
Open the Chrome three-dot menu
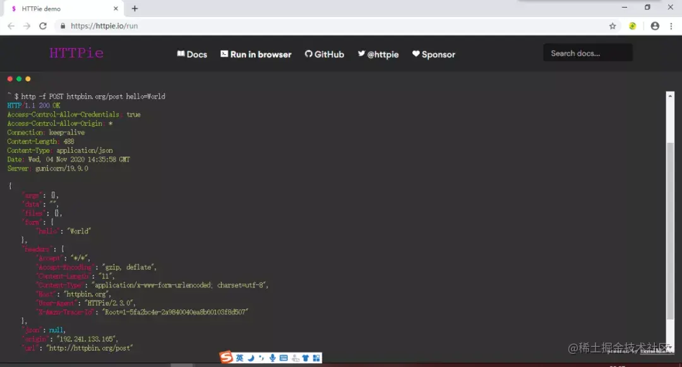point(671,26)
